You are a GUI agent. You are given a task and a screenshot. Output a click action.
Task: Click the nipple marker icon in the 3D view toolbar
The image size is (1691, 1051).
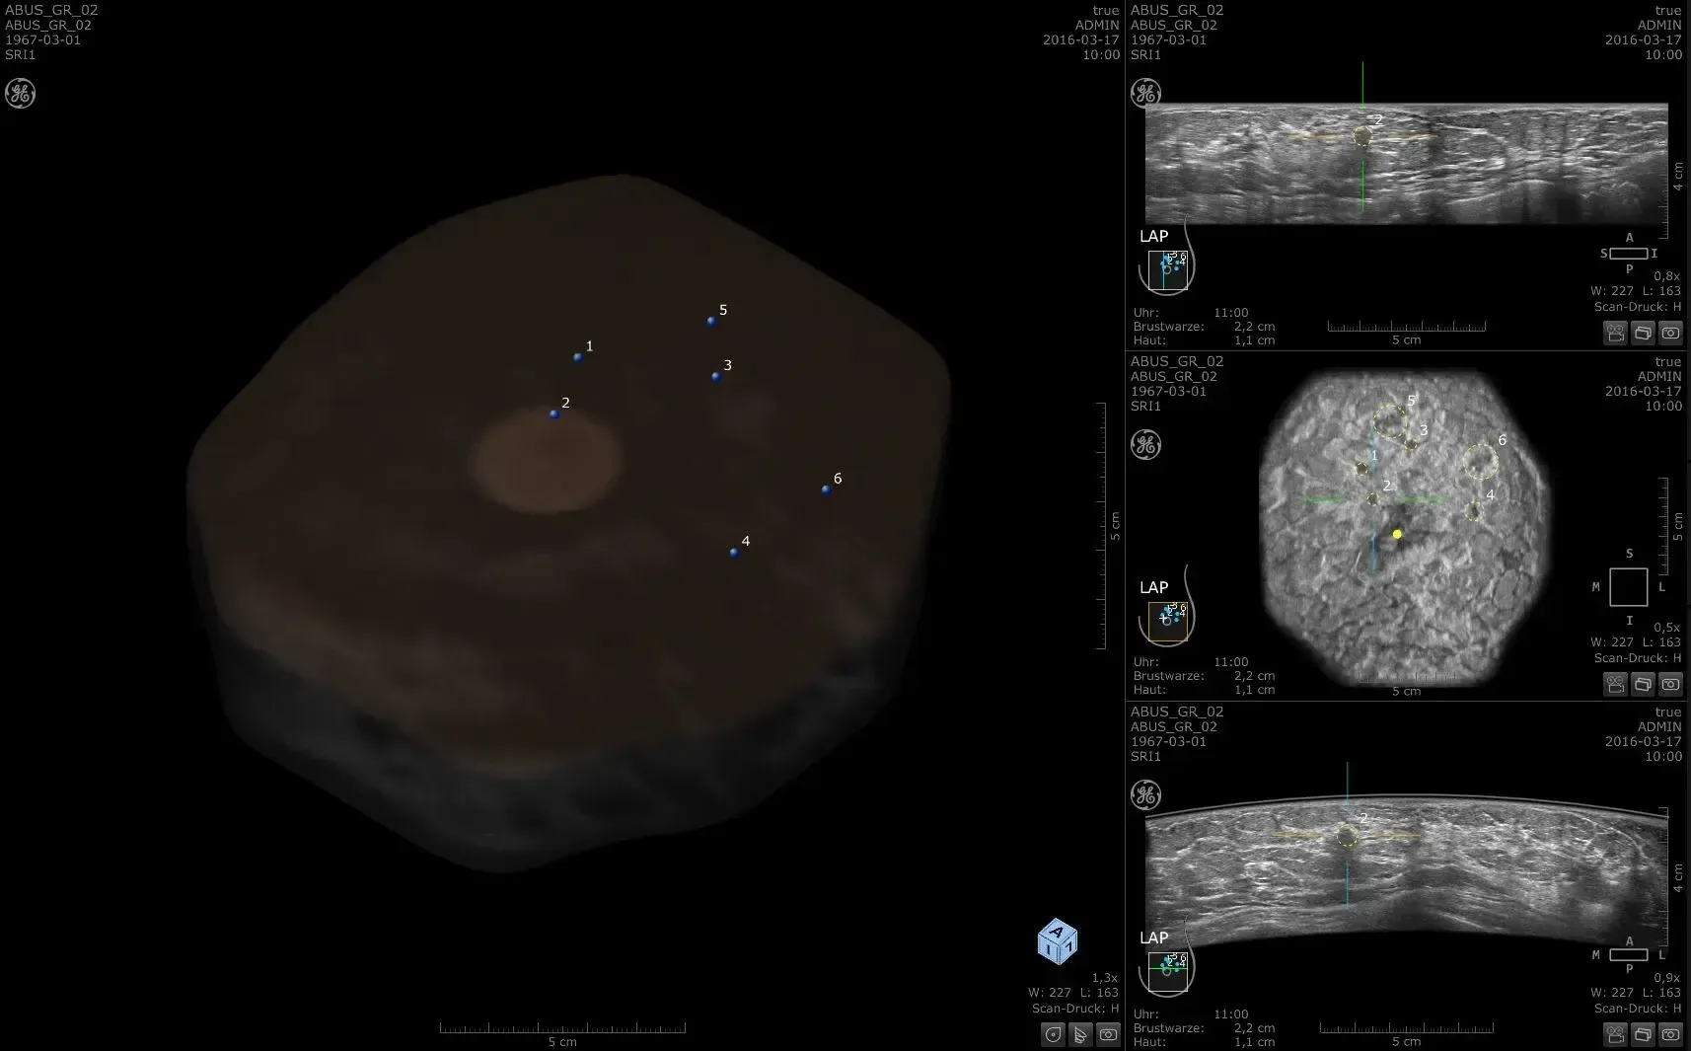(x=1053, y=1034)
